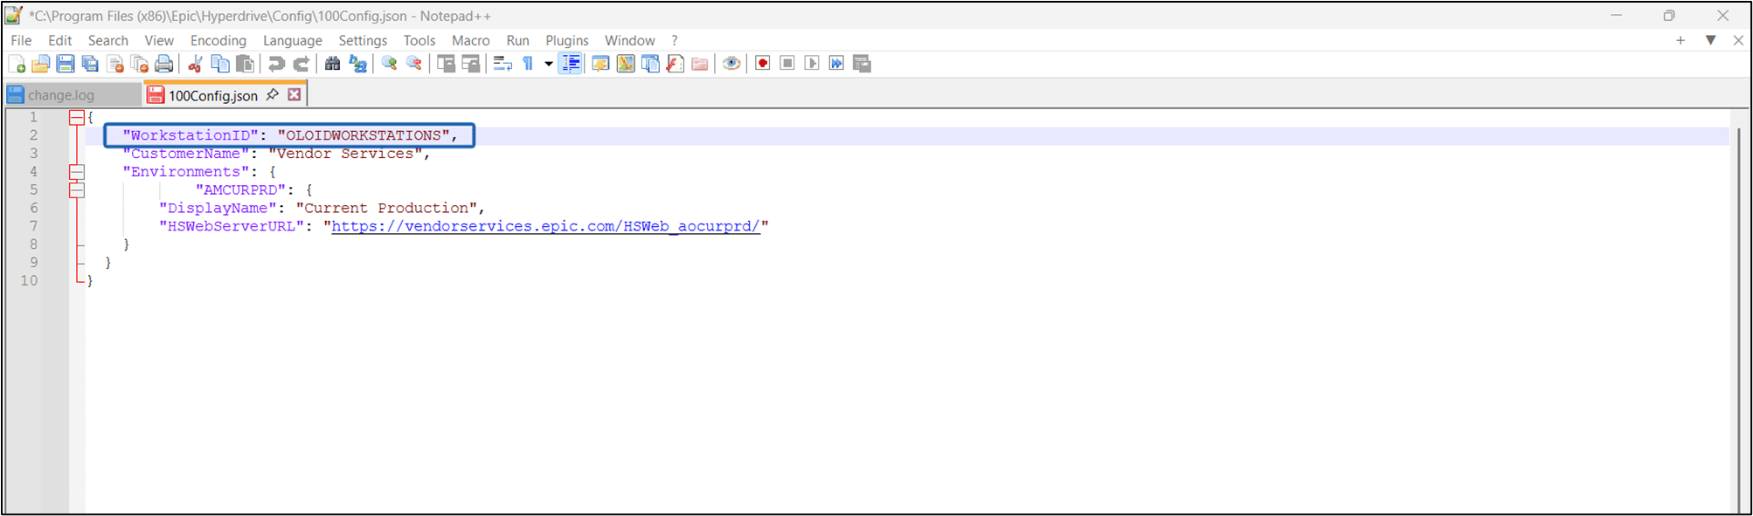Open the Document Map icon
Screen dimensions: 1753x516
point(626,64)
